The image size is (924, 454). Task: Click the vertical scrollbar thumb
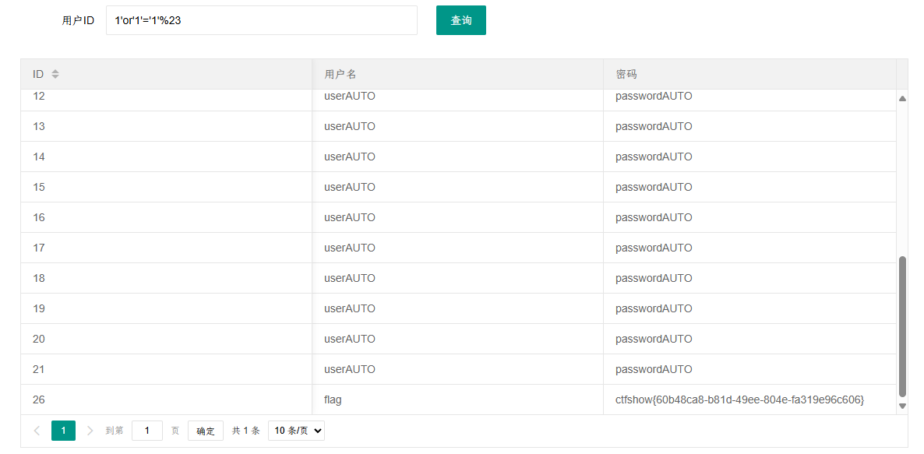902,327
